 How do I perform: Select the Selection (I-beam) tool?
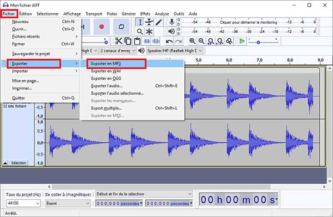[x=140, y=22]
